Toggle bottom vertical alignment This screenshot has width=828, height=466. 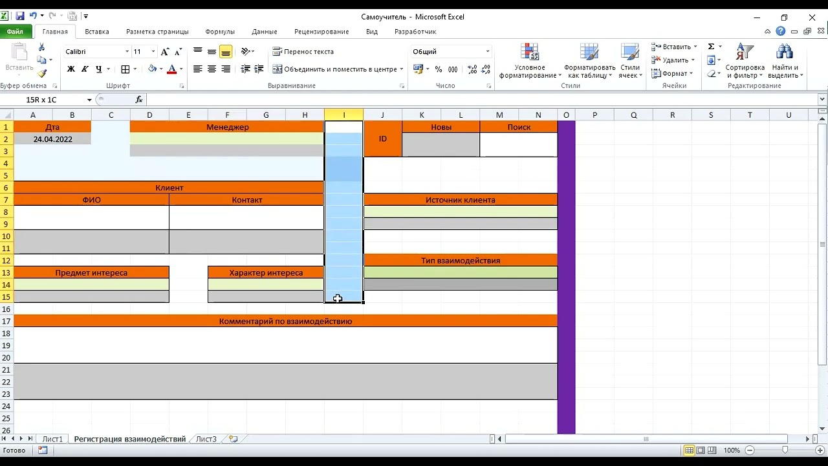(226, 51)
